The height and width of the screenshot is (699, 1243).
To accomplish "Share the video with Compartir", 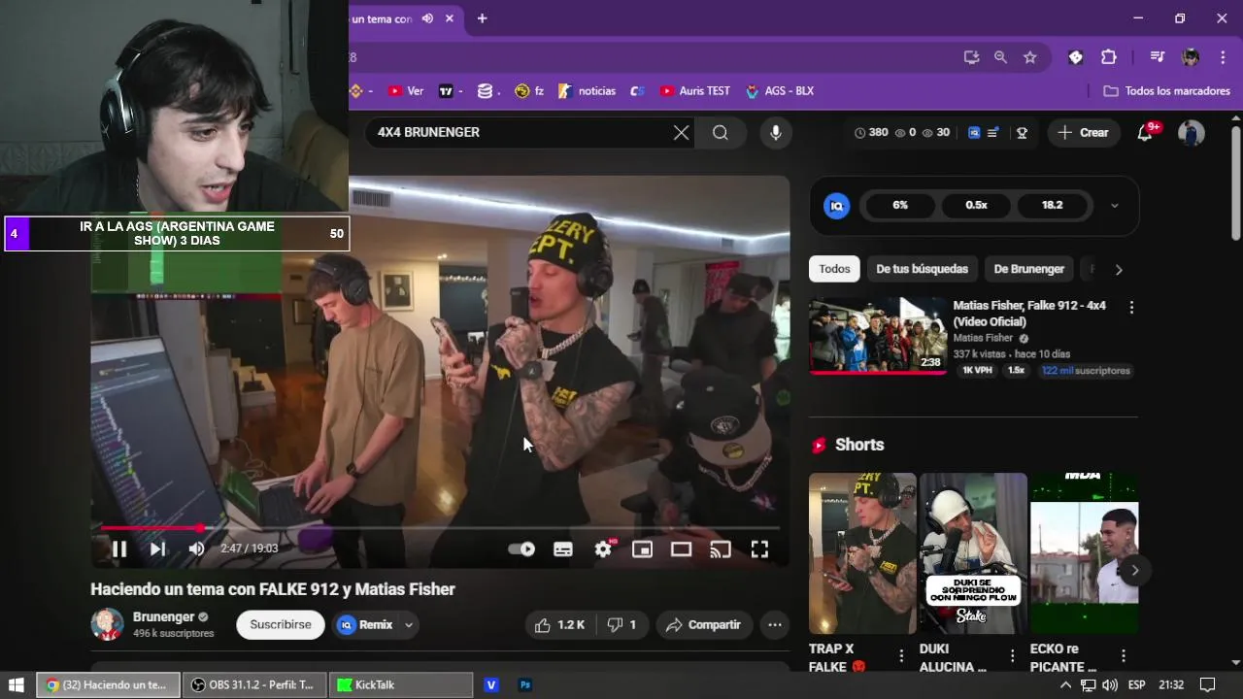I will 703,625.
